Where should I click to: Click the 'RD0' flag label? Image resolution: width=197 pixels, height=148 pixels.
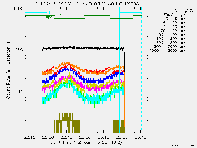coord(59,15)
